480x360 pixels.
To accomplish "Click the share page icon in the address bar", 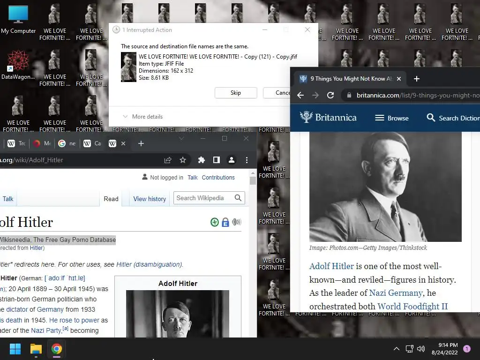I will coord(168,160).
